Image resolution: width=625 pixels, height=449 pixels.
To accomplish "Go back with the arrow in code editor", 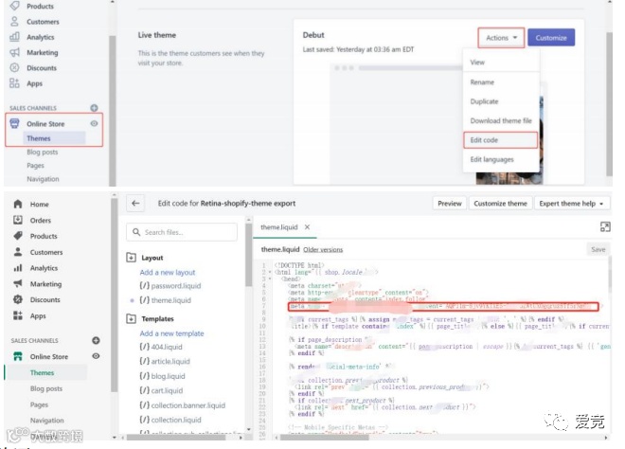I will (135, 204).
